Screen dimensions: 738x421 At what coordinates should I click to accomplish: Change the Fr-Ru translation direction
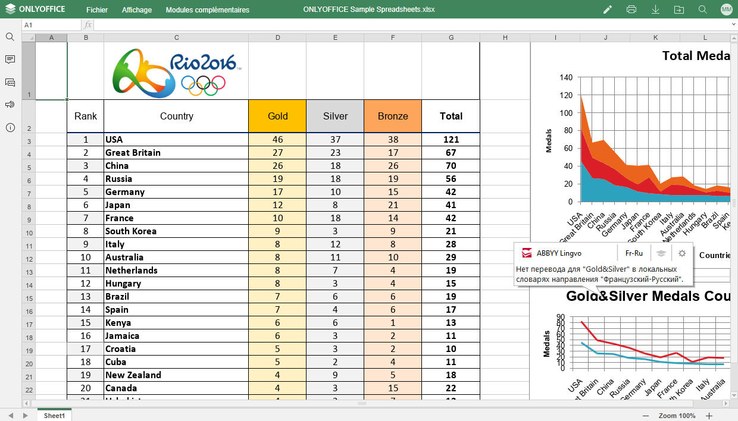coord(634,253)
